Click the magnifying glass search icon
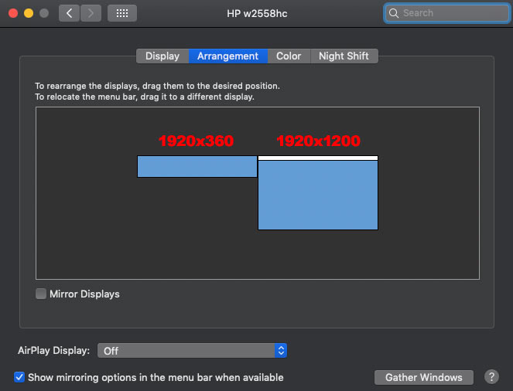 [x=394, y=13]
